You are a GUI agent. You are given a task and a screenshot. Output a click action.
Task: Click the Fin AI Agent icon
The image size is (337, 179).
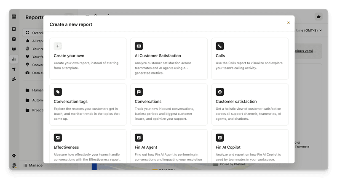coord(139,138)
